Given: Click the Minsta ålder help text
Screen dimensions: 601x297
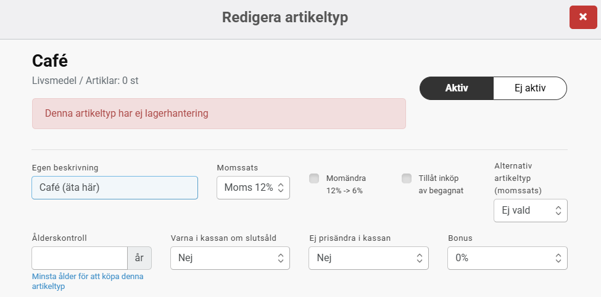Looking at the screenshot, I should [87, 281].
